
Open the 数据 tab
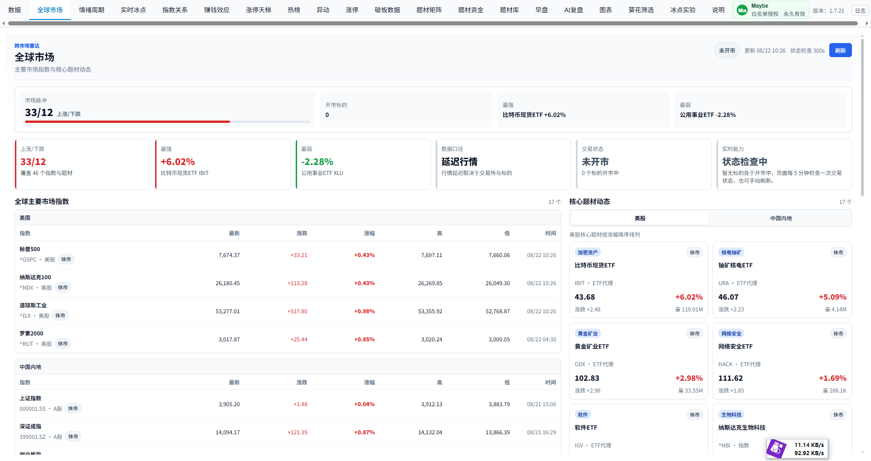pos(15,10)
